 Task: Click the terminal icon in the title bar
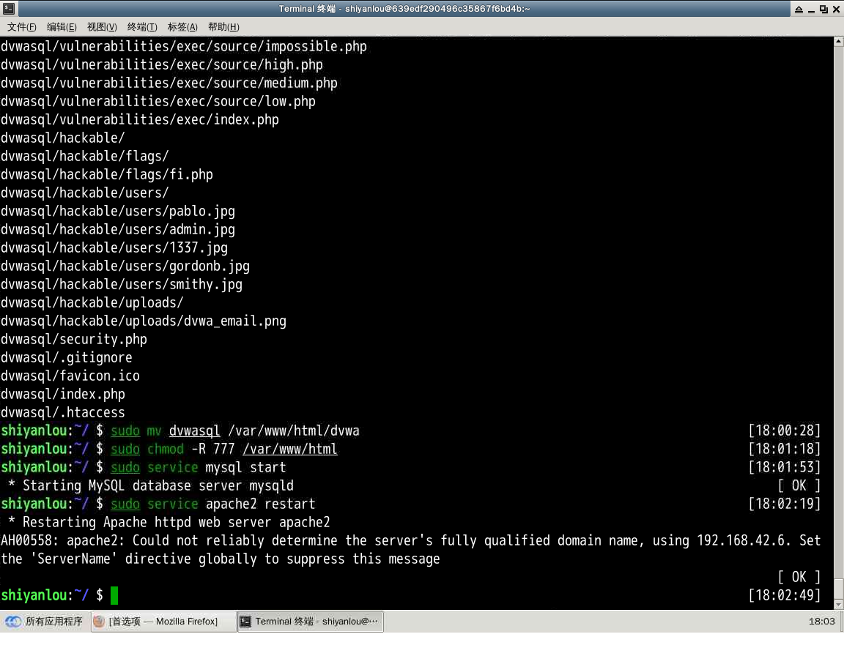click(x=9, y=9)
